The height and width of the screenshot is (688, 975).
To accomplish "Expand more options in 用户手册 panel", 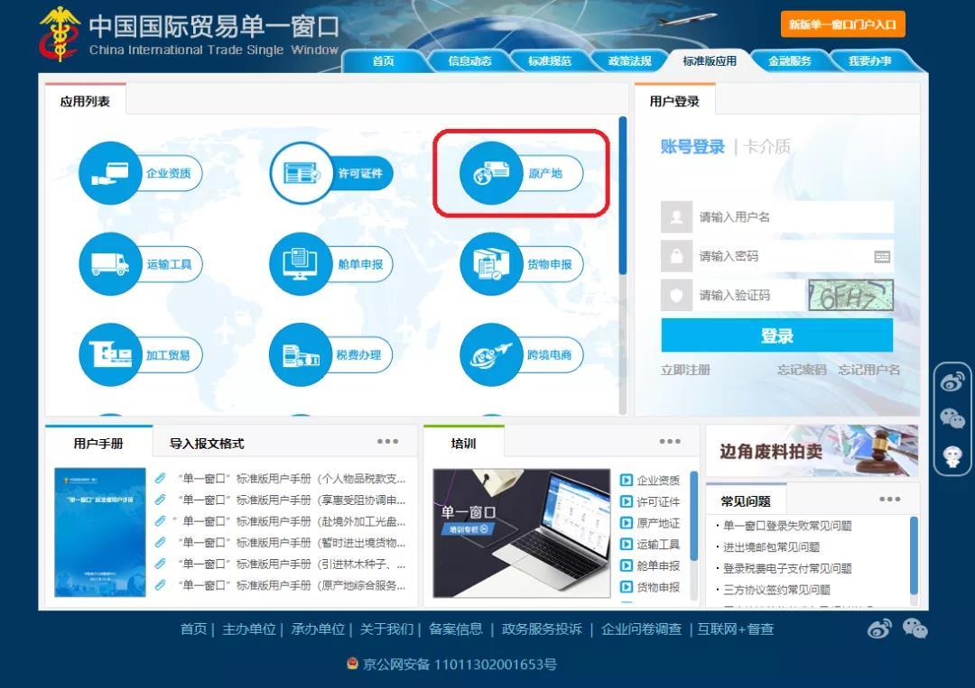I will [x=387, y=442].
